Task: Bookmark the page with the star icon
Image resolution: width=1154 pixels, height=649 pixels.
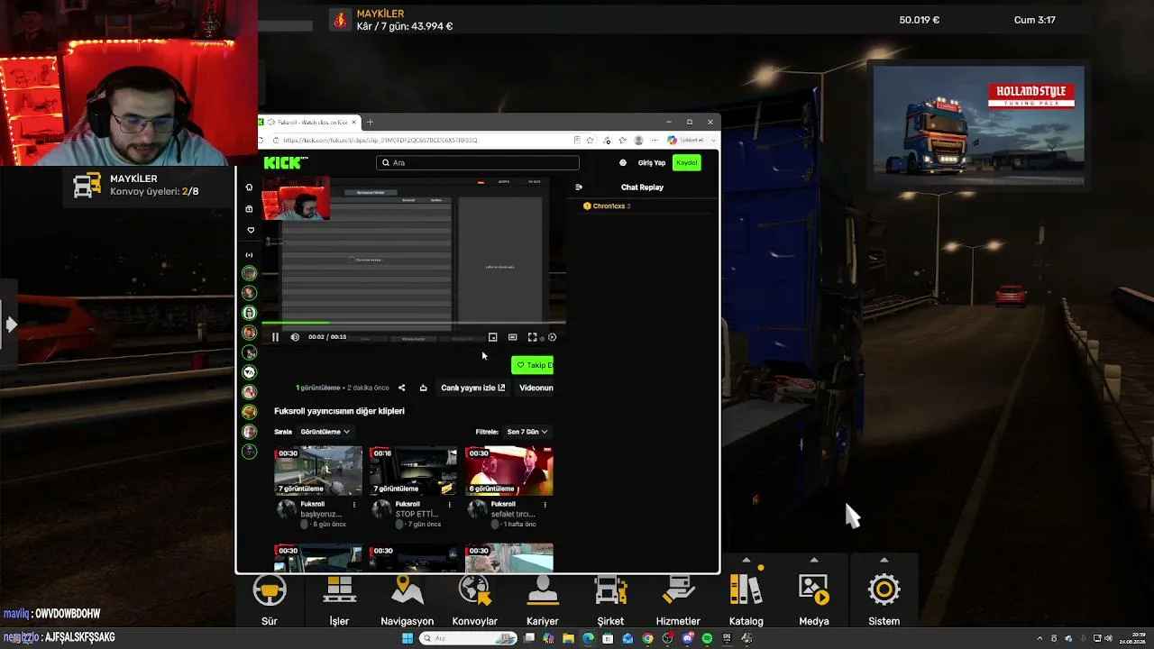Action: click(x=591, y=141)
